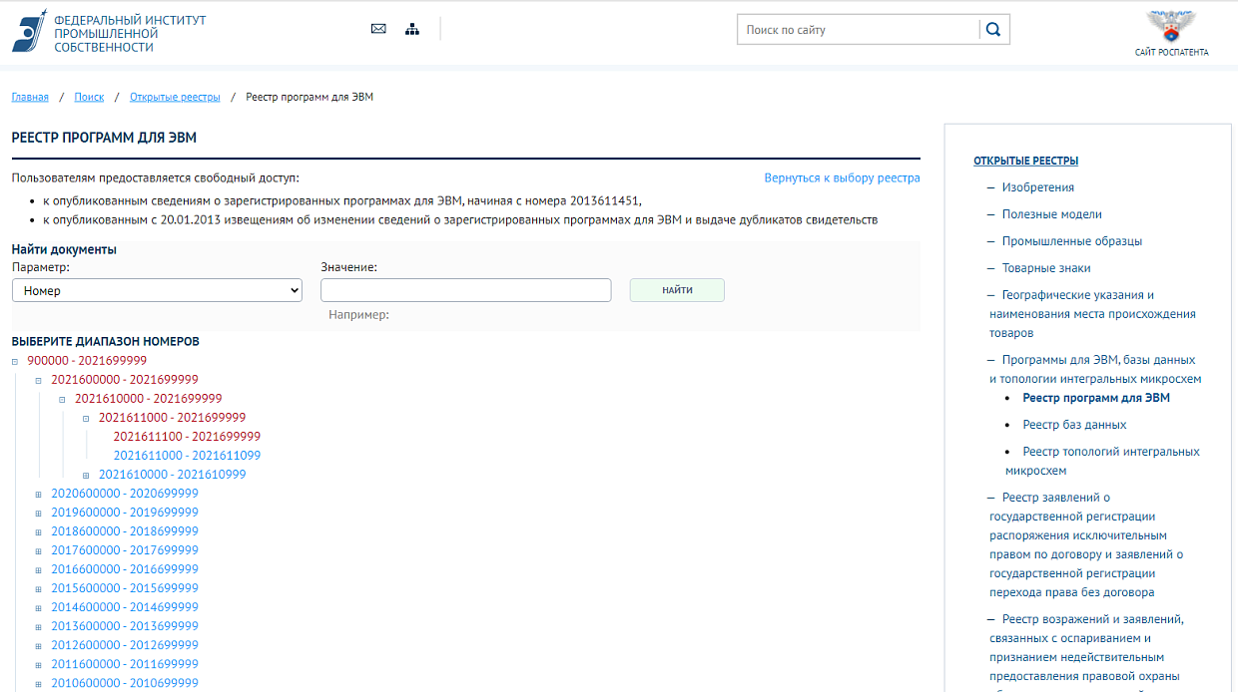Collapse the 2021600000 - 2021699999 node
The image size is (1238, 692).
point(39,381)
